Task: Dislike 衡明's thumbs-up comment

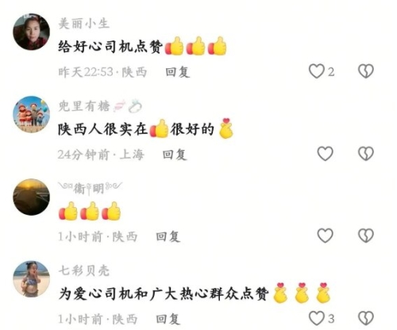Action: click(366, 236)
